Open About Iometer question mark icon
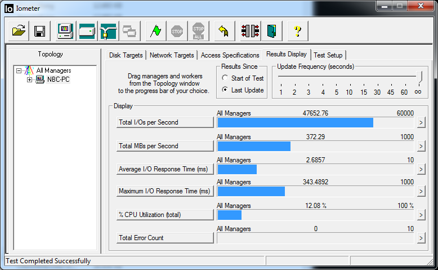 [x=297, y=31]
